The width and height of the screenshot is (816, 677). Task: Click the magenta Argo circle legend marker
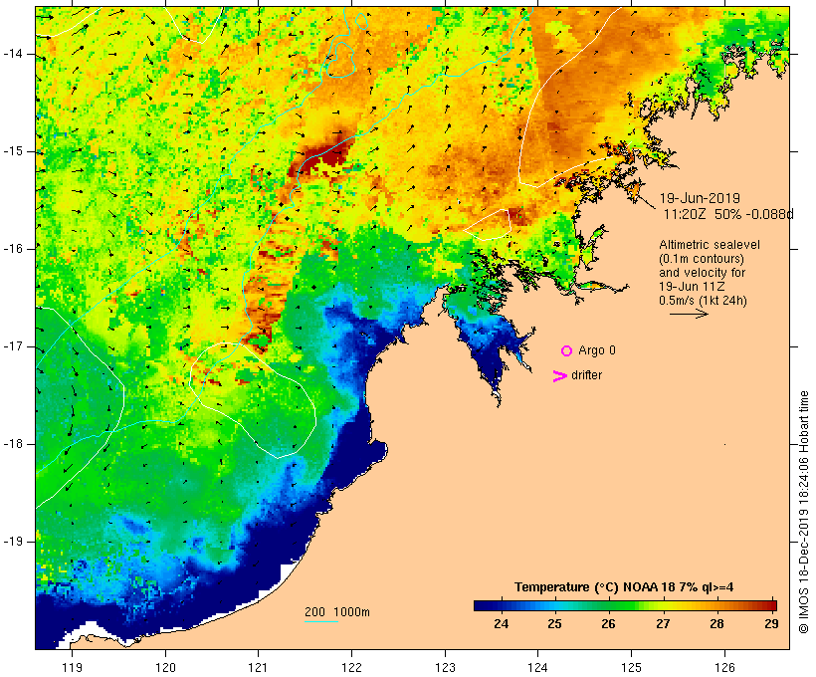[567, 351]
